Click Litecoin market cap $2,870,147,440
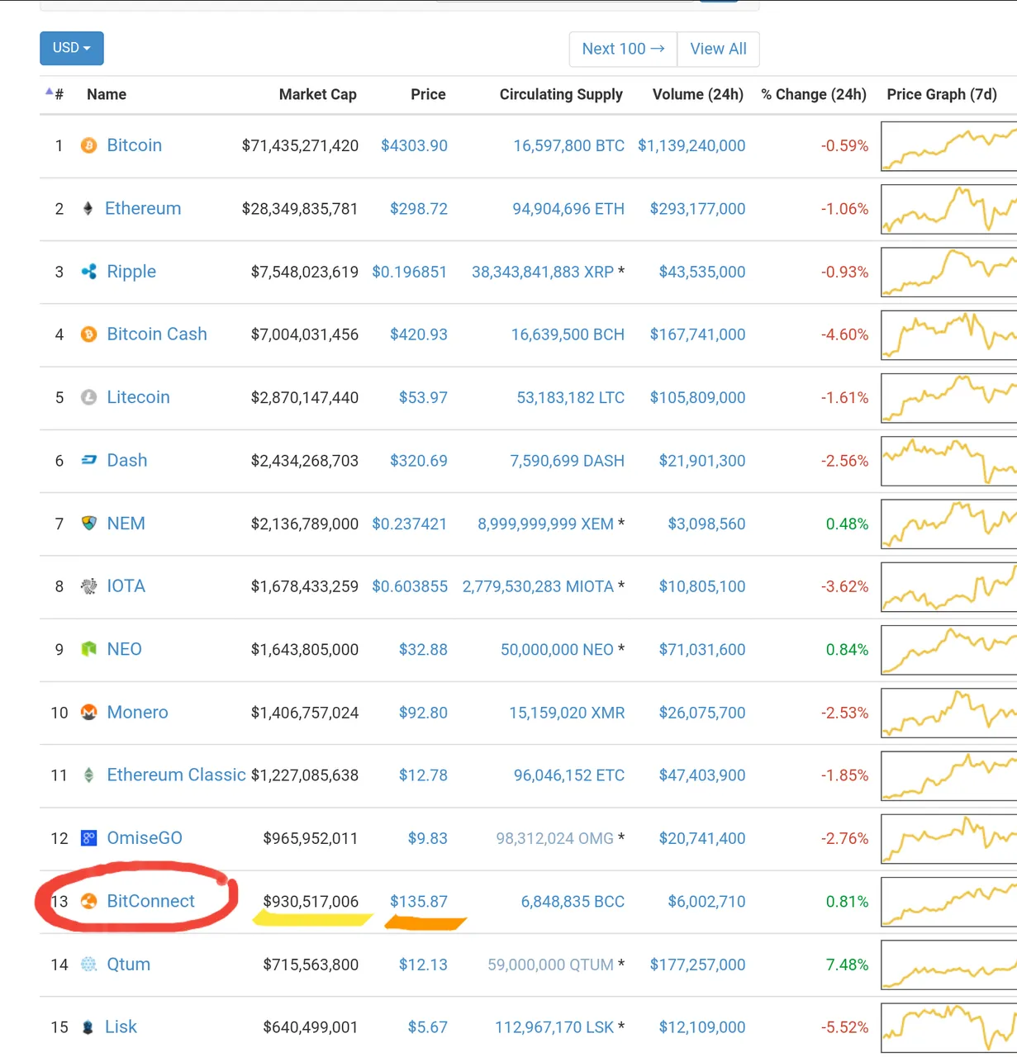Viewport: 1017px width, 1057px height. [x=305, y=397]
